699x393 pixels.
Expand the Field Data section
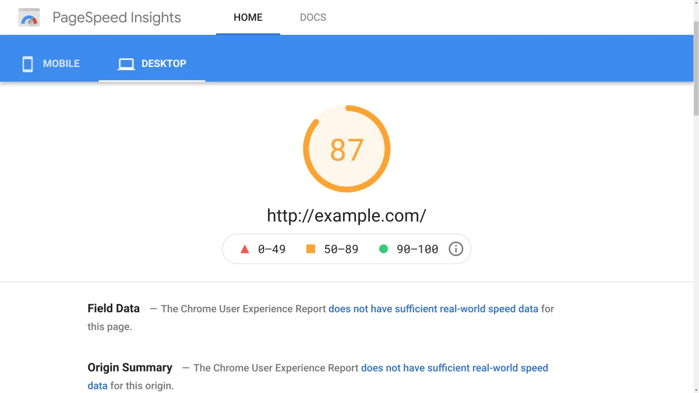[113, 308]
